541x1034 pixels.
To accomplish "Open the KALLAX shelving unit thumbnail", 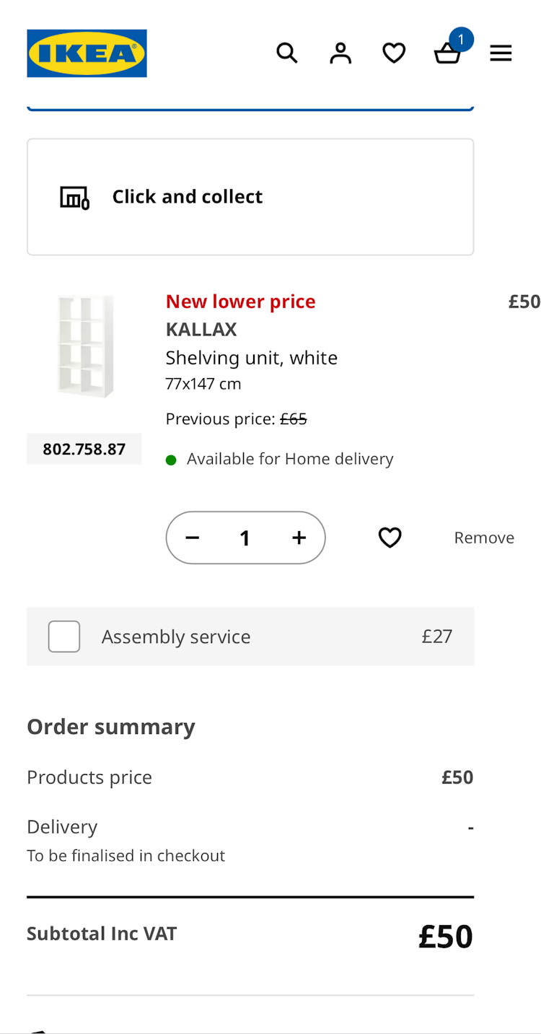I will click(85, 346).
